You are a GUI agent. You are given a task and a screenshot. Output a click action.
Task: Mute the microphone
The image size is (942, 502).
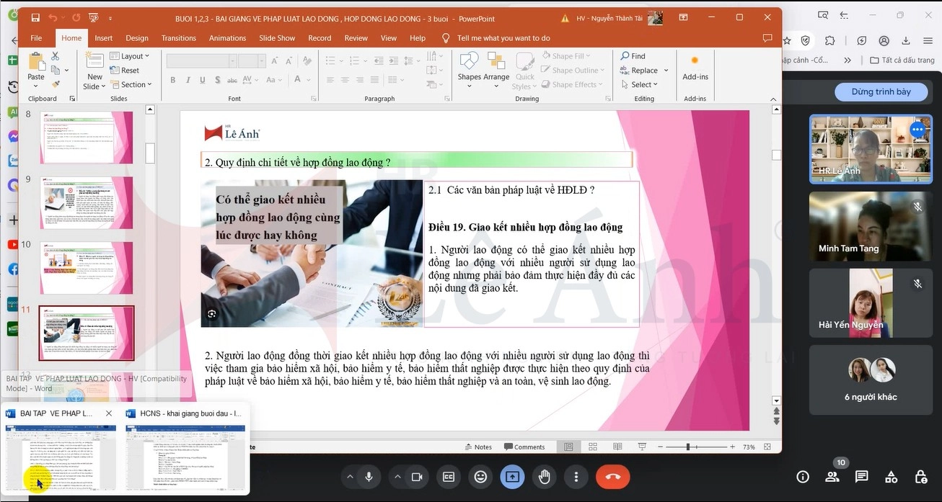(x=369, y=477)
